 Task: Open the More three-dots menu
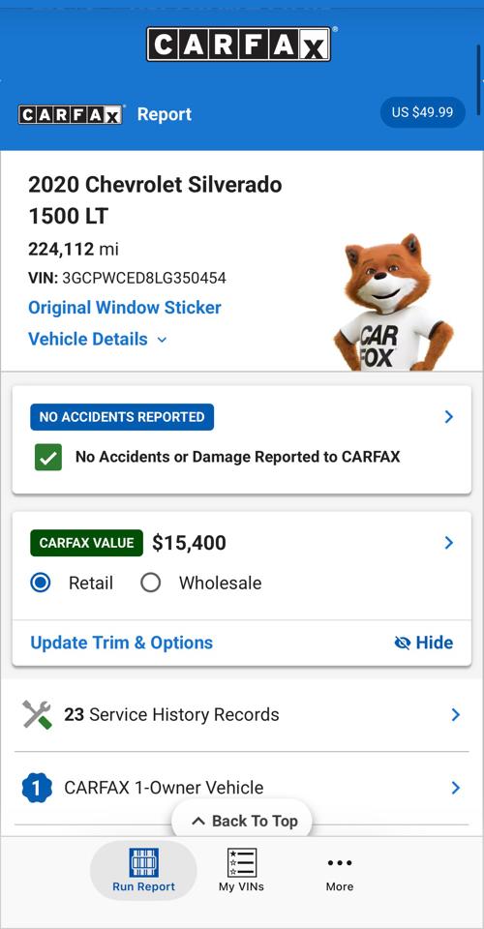340,862
